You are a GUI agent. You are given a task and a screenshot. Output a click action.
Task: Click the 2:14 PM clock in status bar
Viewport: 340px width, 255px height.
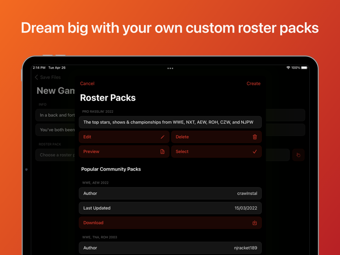(x=39, y=68)
